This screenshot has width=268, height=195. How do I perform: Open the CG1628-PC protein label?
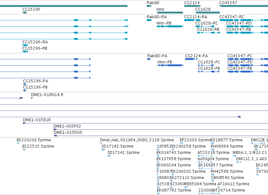click(x=209, y=62)
